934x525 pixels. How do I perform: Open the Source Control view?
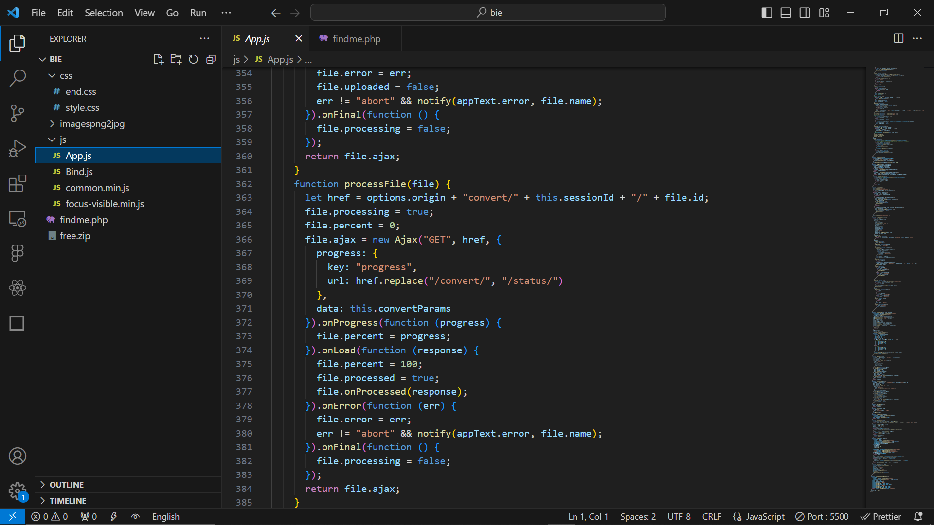[18, 113]
